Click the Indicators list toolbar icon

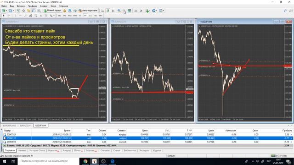point(147,11)
